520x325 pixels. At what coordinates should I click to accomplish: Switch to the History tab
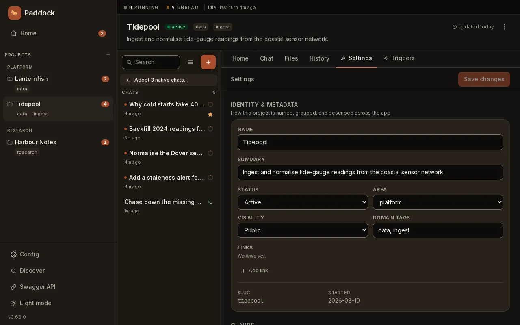(319, 58)
